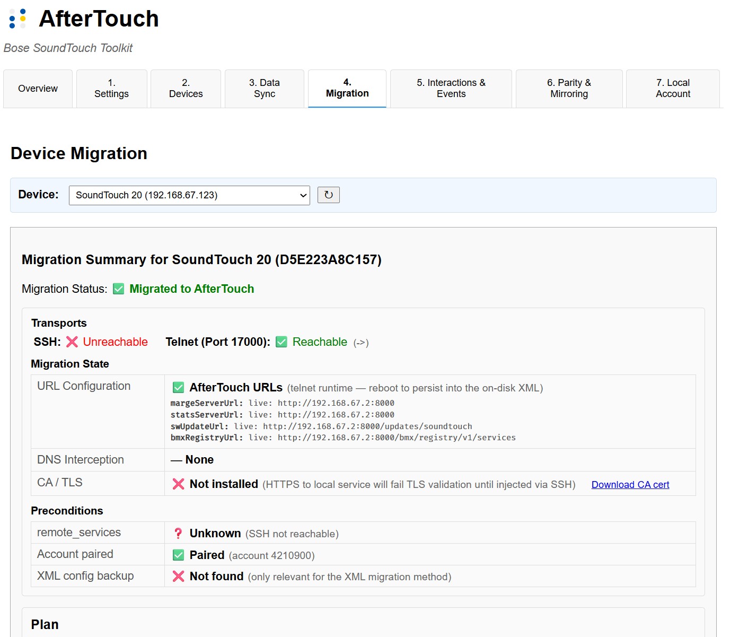Click the Migration Summary heading text
Screen dimensions: 730x637
tap(201, 259)
